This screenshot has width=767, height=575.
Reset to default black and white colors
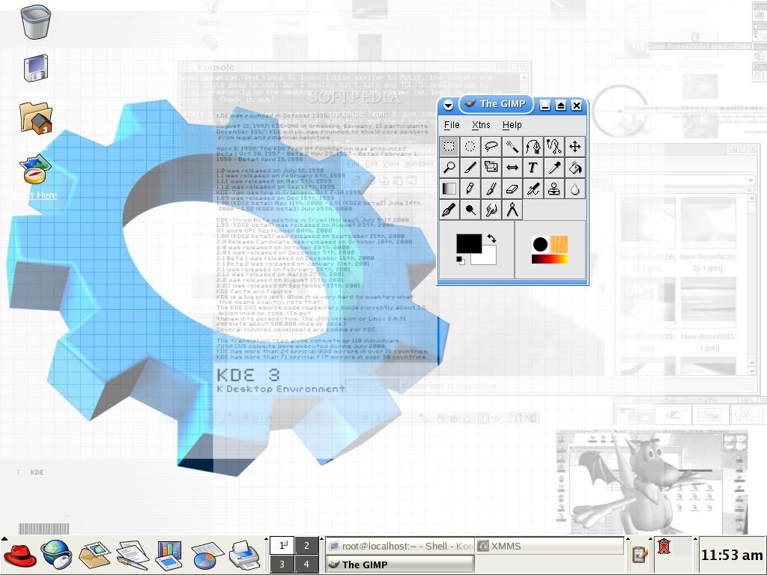[461, 261]
